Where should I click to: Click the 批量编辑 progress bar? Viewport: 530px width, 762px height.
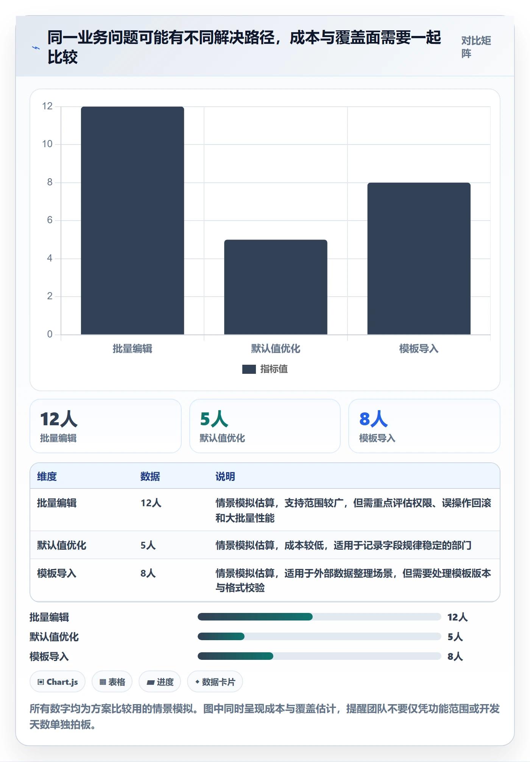coord(319,617)
